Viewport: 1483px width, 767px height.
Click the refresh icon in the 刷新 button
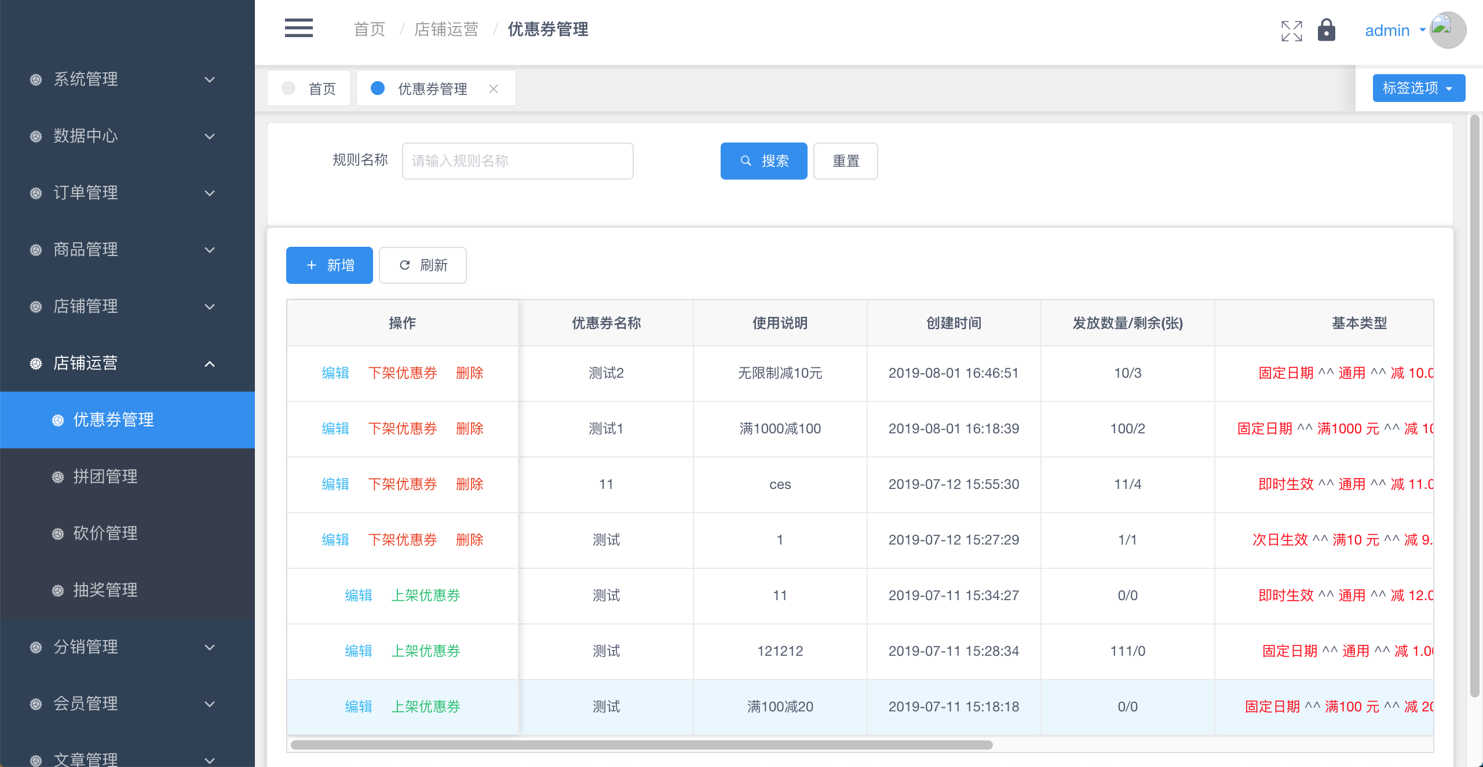tap(405, 265)
